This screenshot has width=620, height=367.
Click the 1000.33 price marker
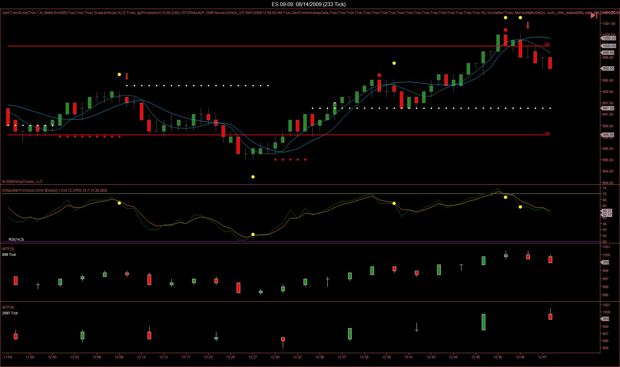tap(608, 38)
